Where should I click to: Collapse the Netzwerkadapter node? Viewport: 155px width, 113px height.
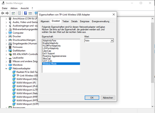coord(6,68)
